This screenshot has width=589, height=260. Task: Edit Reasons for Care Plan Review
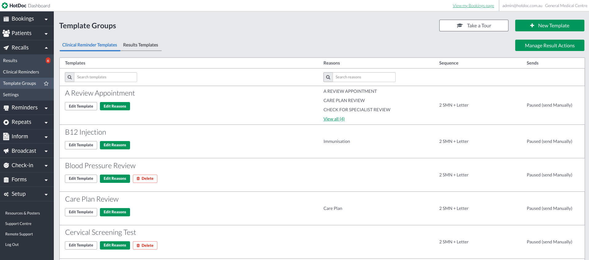(115, 212)
